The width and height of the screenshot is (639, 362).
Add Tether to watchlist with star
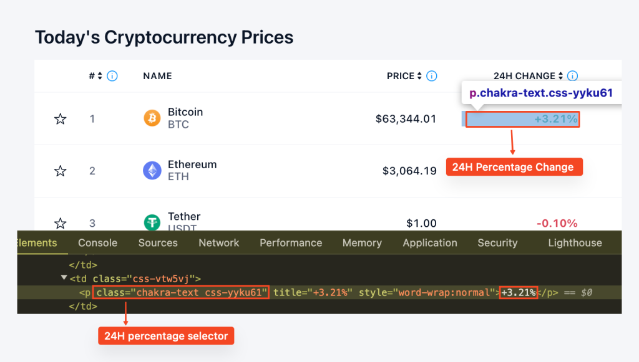pos(61,223)
